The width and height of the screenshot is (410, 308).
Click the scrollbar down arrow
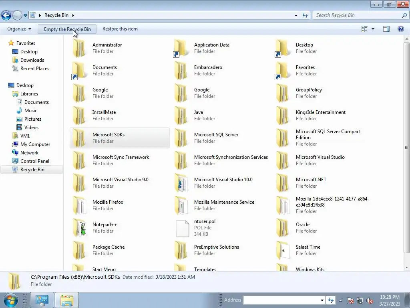[x=406, y=267]
